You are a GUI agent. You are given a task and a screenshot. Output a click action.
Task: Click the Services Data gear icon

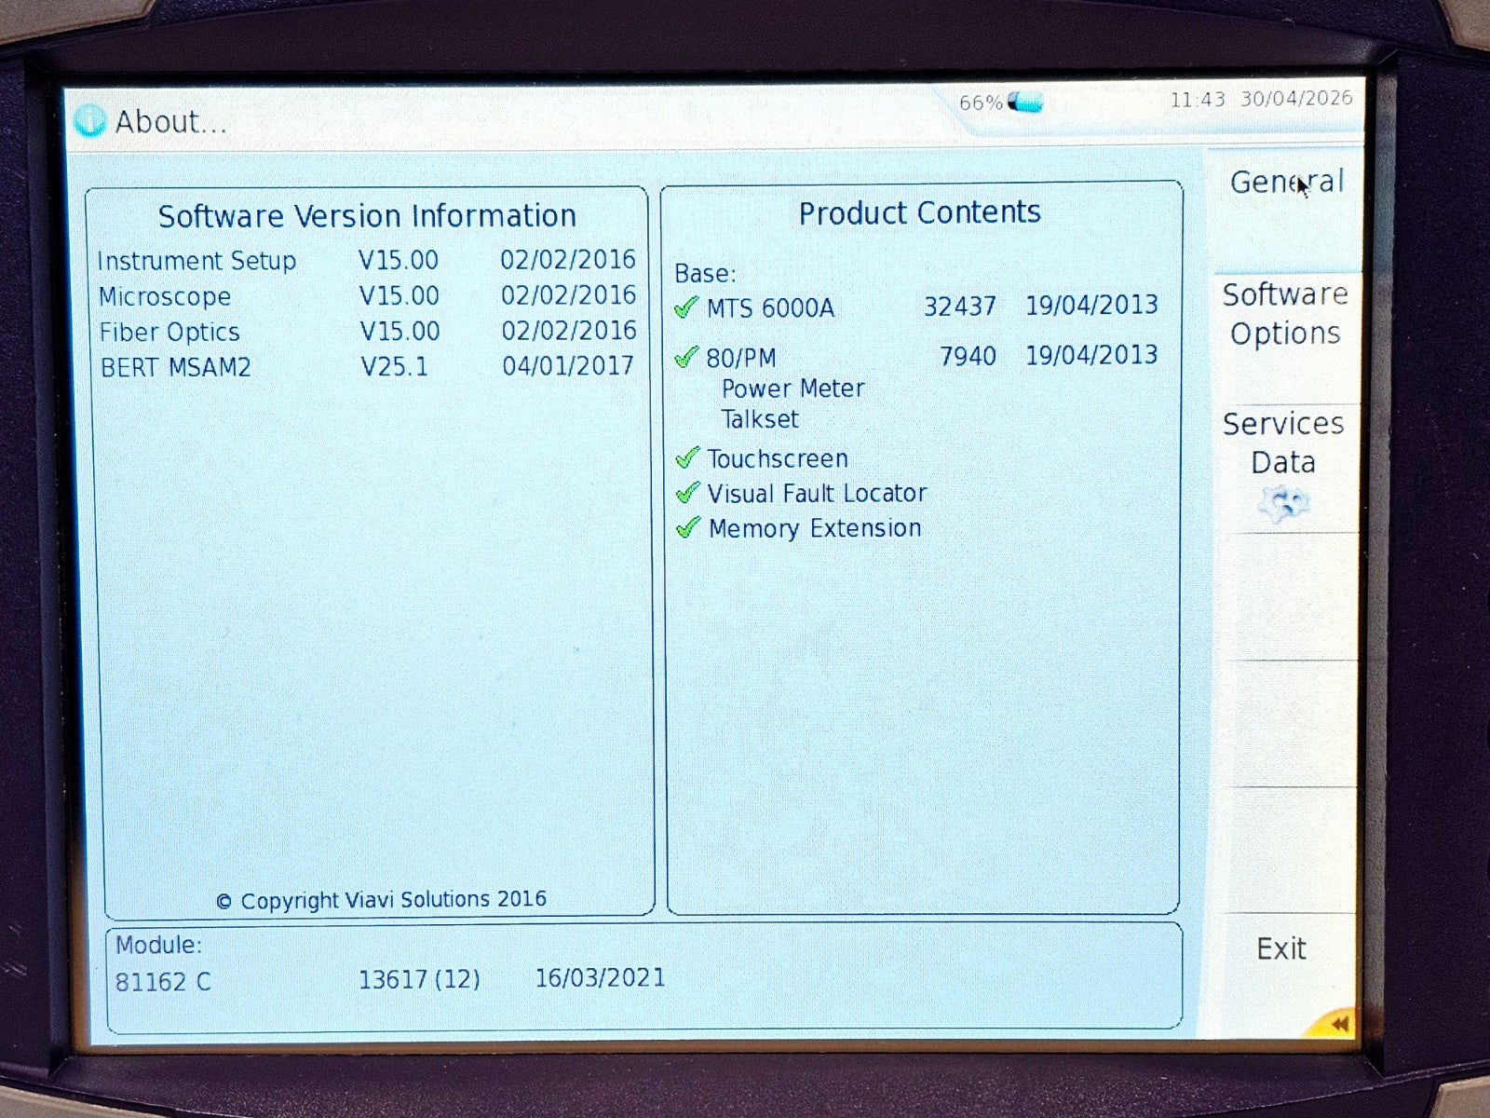coord(1283,504)
